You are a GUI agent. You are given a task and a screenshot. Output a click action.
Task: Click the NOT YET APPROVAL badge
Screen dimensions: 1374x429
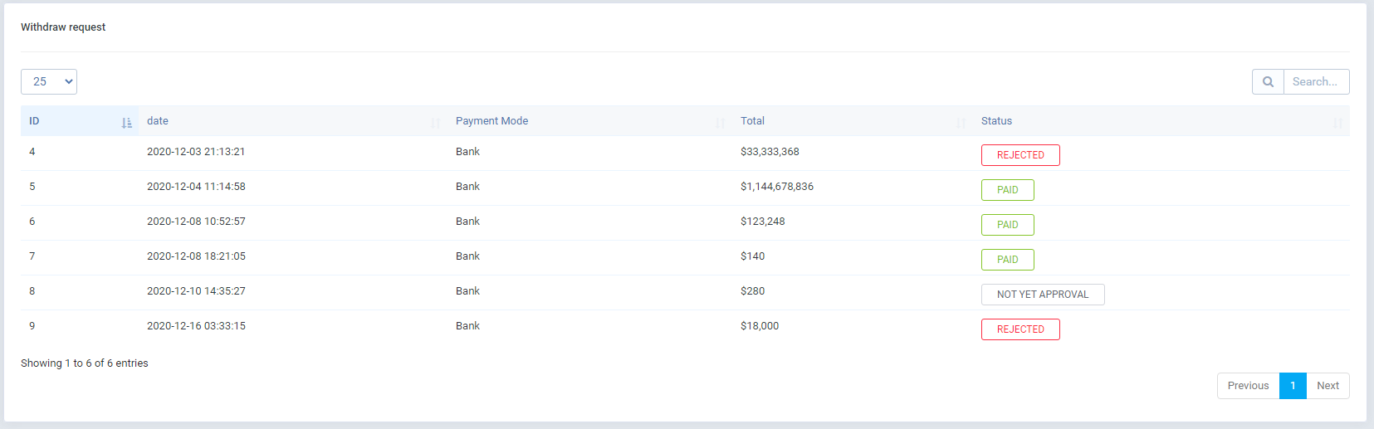pyautogui.click(x=1042, y=295)
